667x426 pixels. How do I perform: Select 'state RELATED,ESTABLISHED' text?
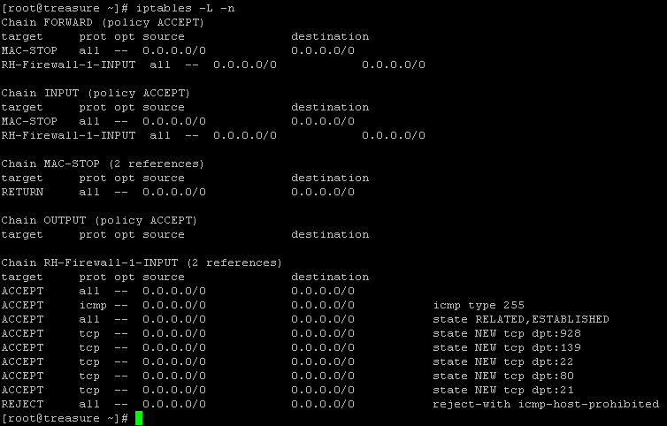tap(521, 319)
